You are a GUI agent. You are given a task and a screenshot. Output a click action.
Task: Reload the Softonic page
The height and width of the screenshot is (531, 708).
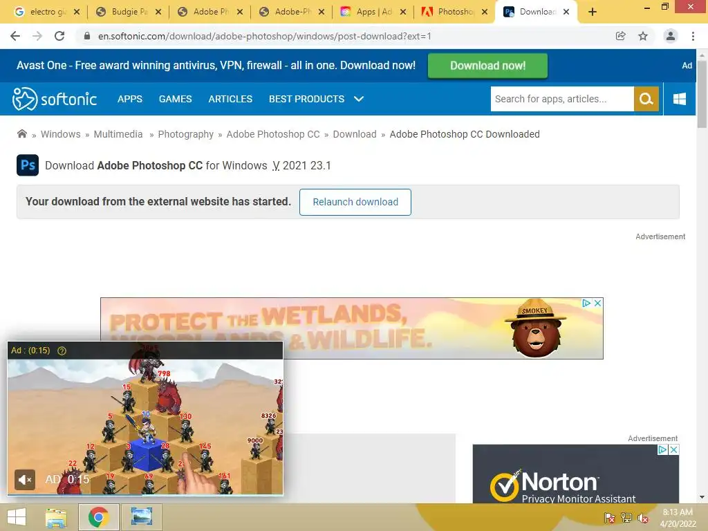tap(59, 36)
